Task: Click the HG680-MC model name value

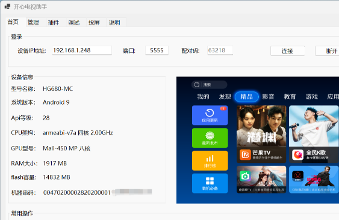Action: pyautogui.click(x=58, y=89)
